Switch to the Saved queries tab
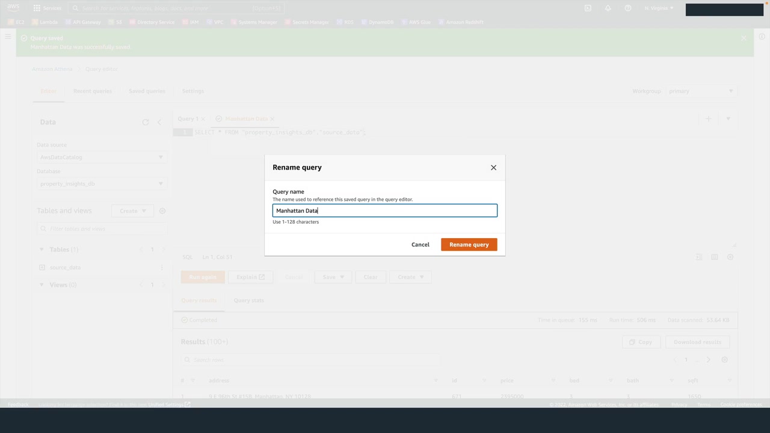 [x=147, y=91]
